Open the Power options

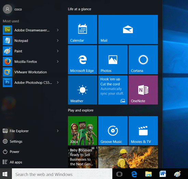11,152
